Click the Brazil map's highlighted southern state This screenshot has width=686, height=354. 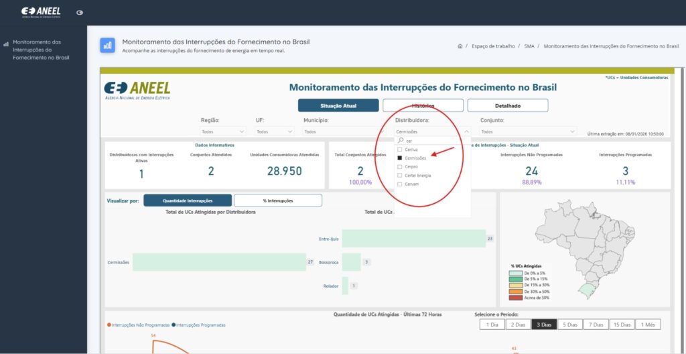tap(586, 290)
